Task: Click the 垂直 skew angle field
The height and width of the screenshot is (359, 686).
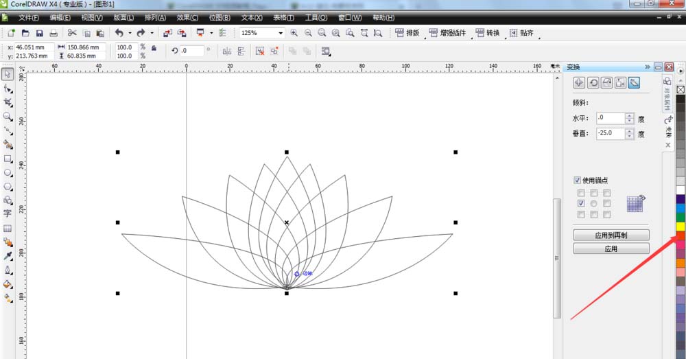Action: [x=611, y=133]
